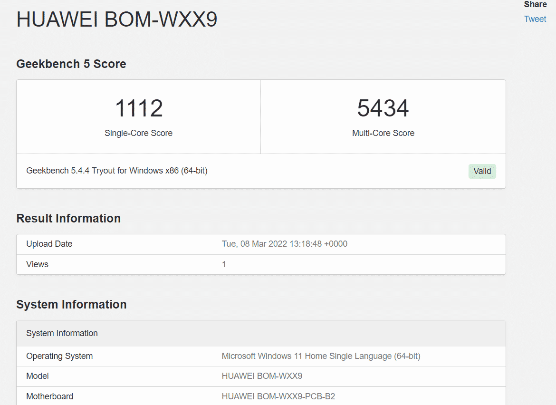Select the 5434 multi-core score number
Image resolution: width=556 pixels, height=405 pixels.
(383, 108)
